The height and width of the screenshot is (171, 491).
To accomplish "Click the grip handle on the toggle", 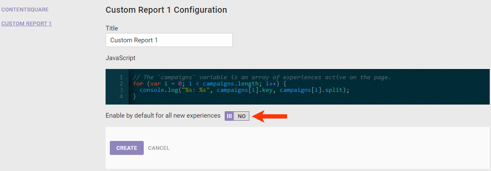I will point(229,116).
